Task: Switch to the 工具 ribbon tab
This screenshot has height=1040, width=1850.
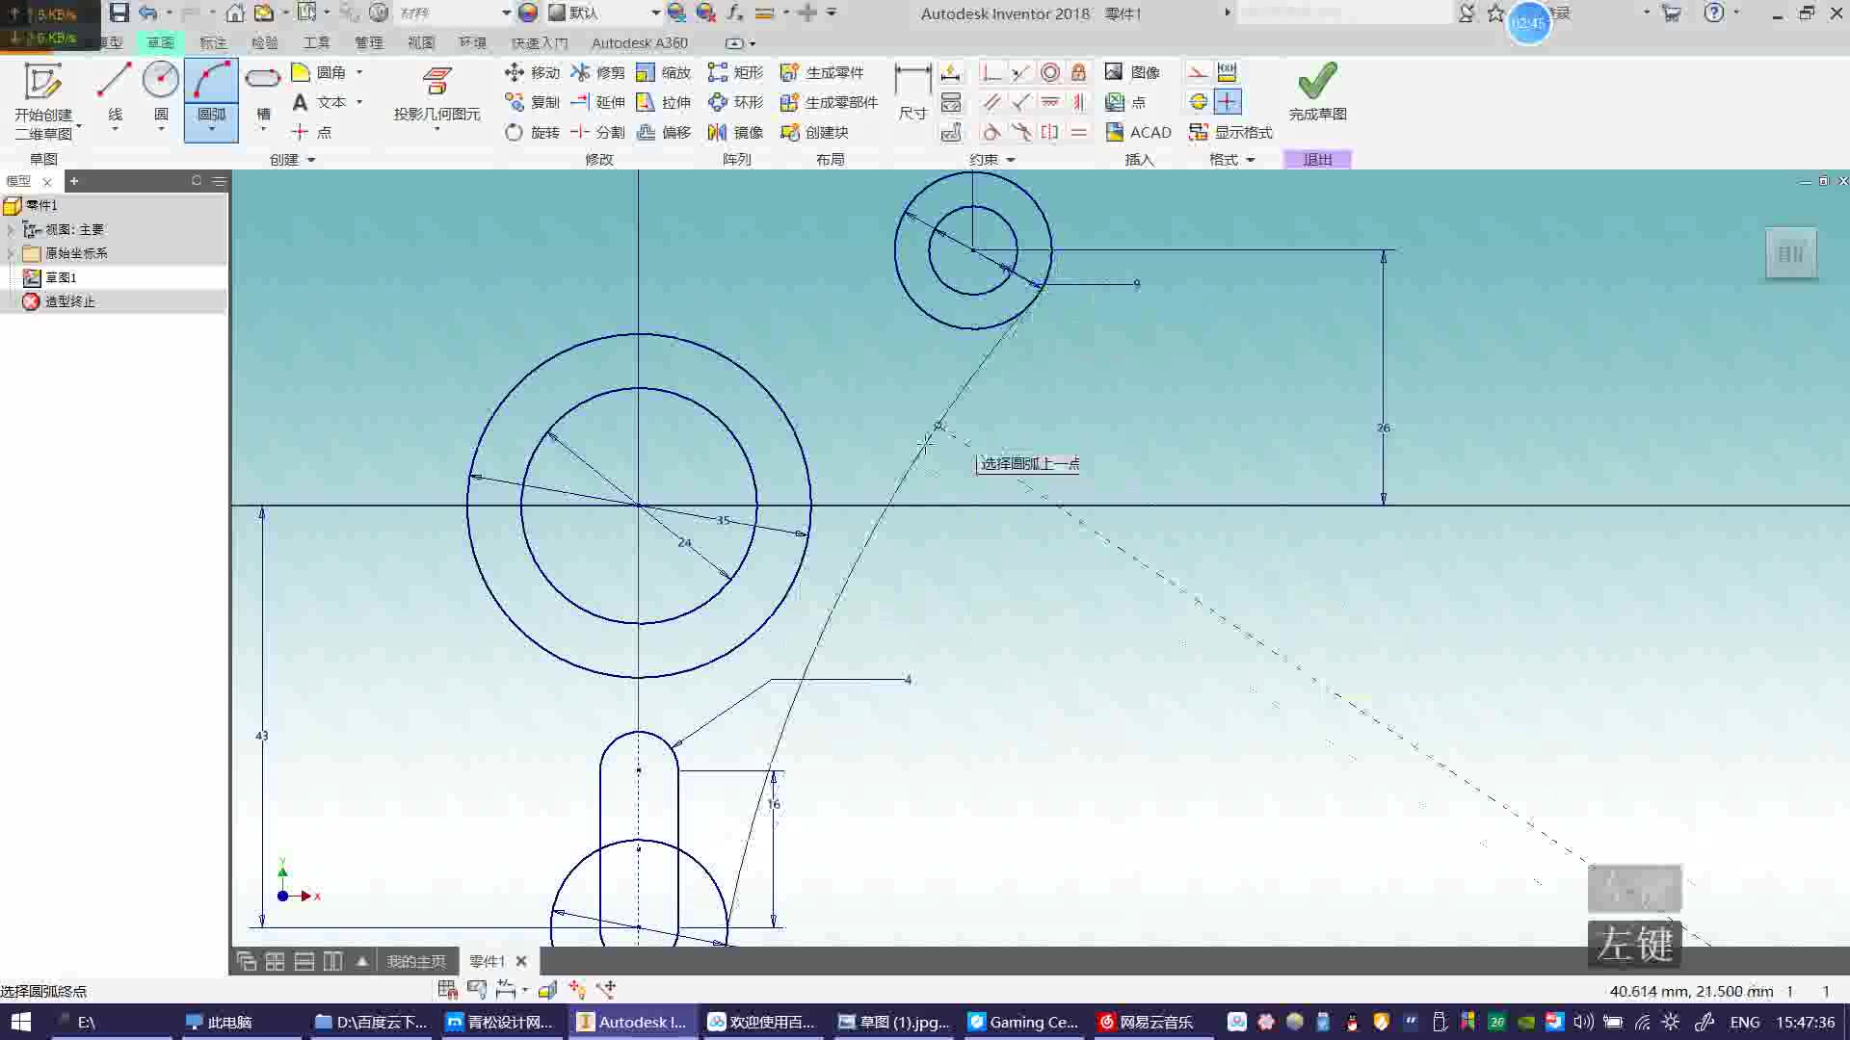Action: coord(316,42)
